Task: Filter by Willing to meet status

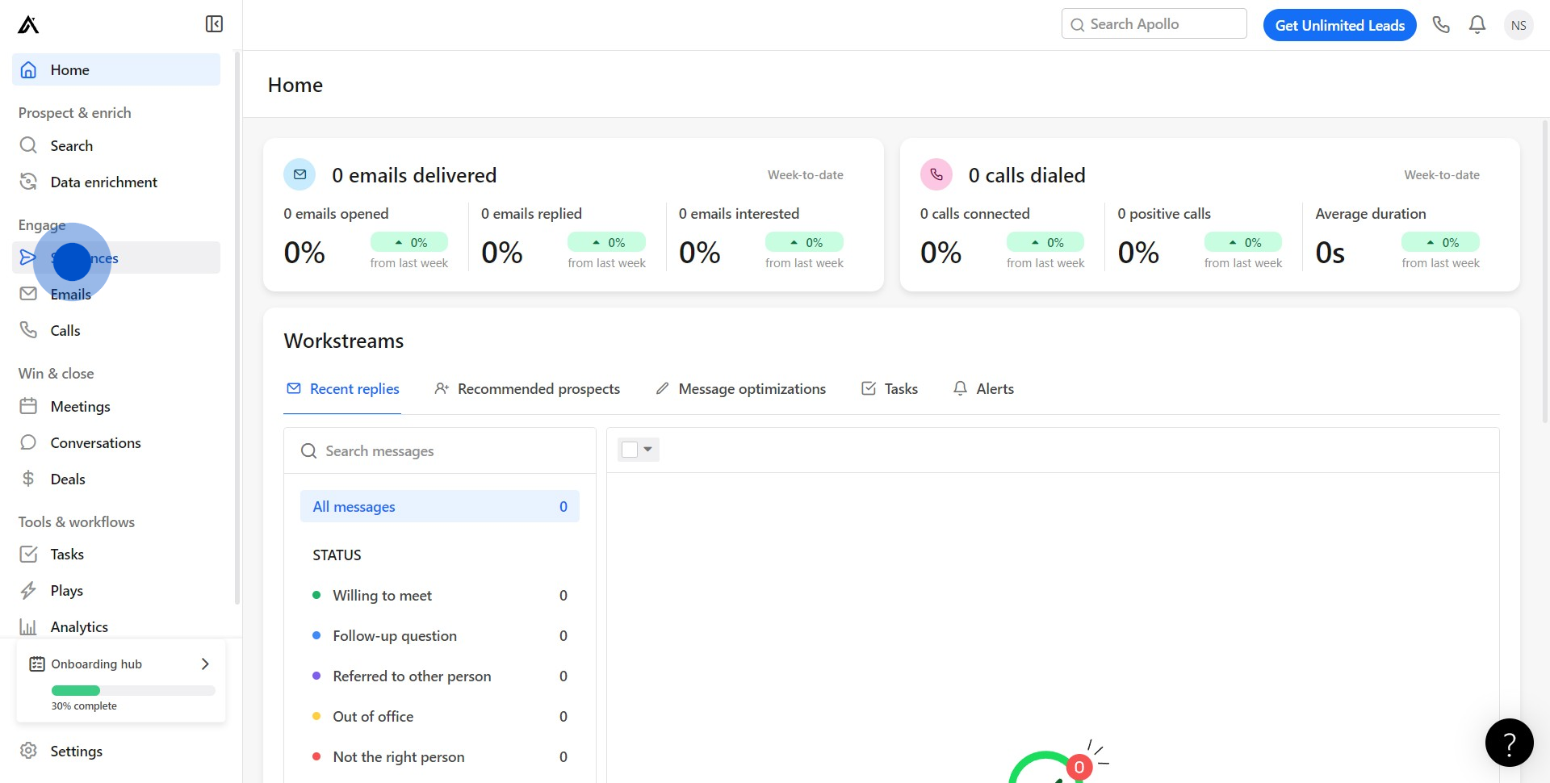Action: (382, 596)
